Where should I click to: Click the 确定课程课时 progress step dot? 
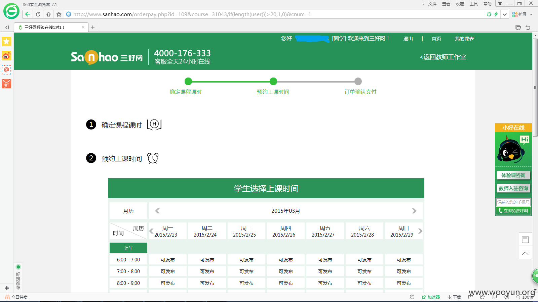tap(188, 81)
